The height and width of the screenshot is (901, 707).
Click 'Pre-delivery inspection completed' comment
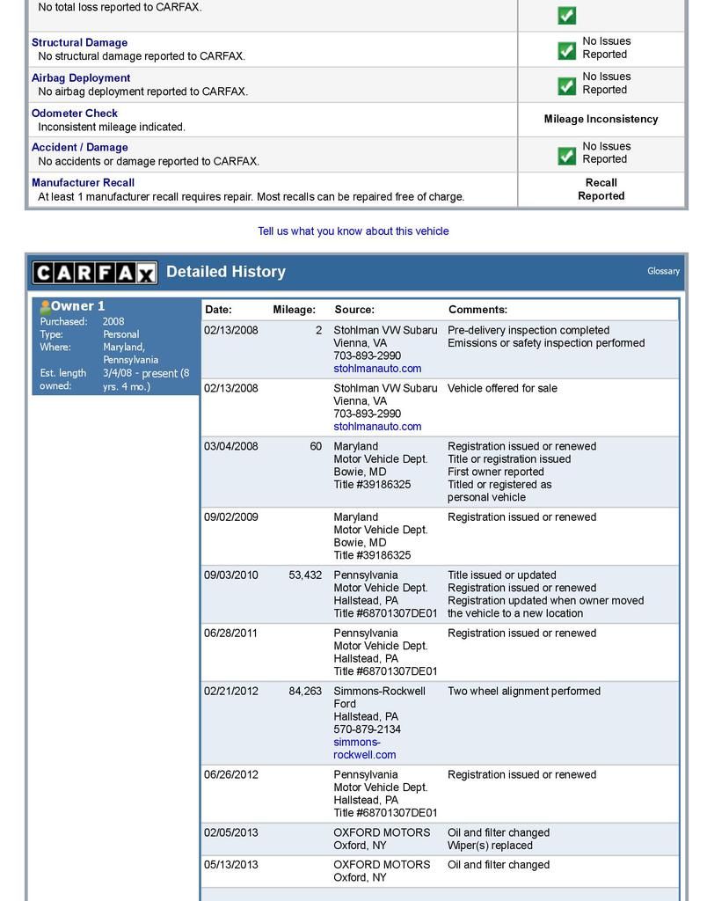528,331
